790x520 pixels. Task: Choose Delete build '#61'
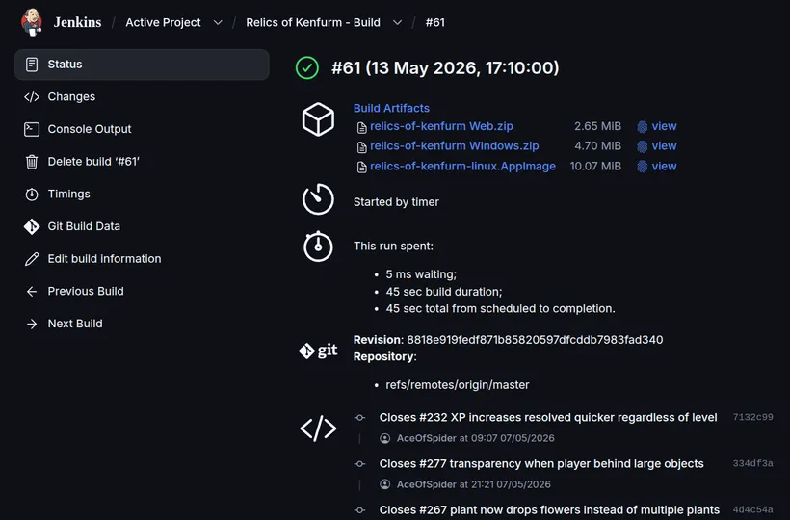(93, 162)
